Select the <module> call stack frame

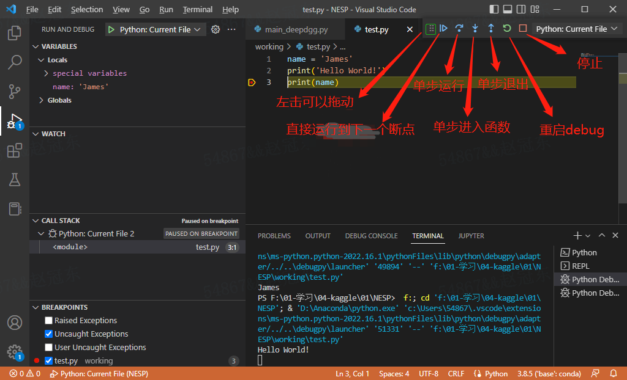click(138, 247)
